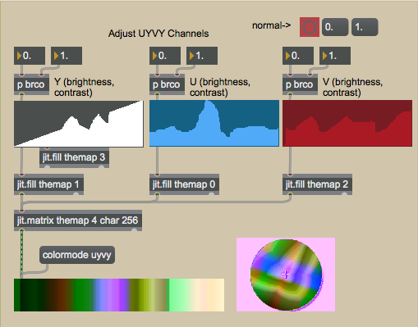Click the red normal reset button
The height and width of the screenshot is (327, 418).
point(310,27)
